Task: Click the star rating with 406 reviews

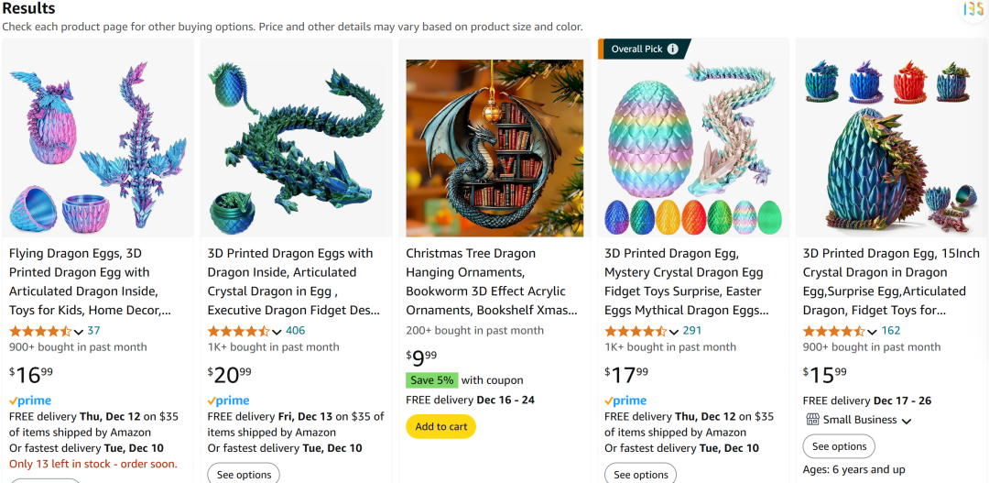Action: [238, 331]
